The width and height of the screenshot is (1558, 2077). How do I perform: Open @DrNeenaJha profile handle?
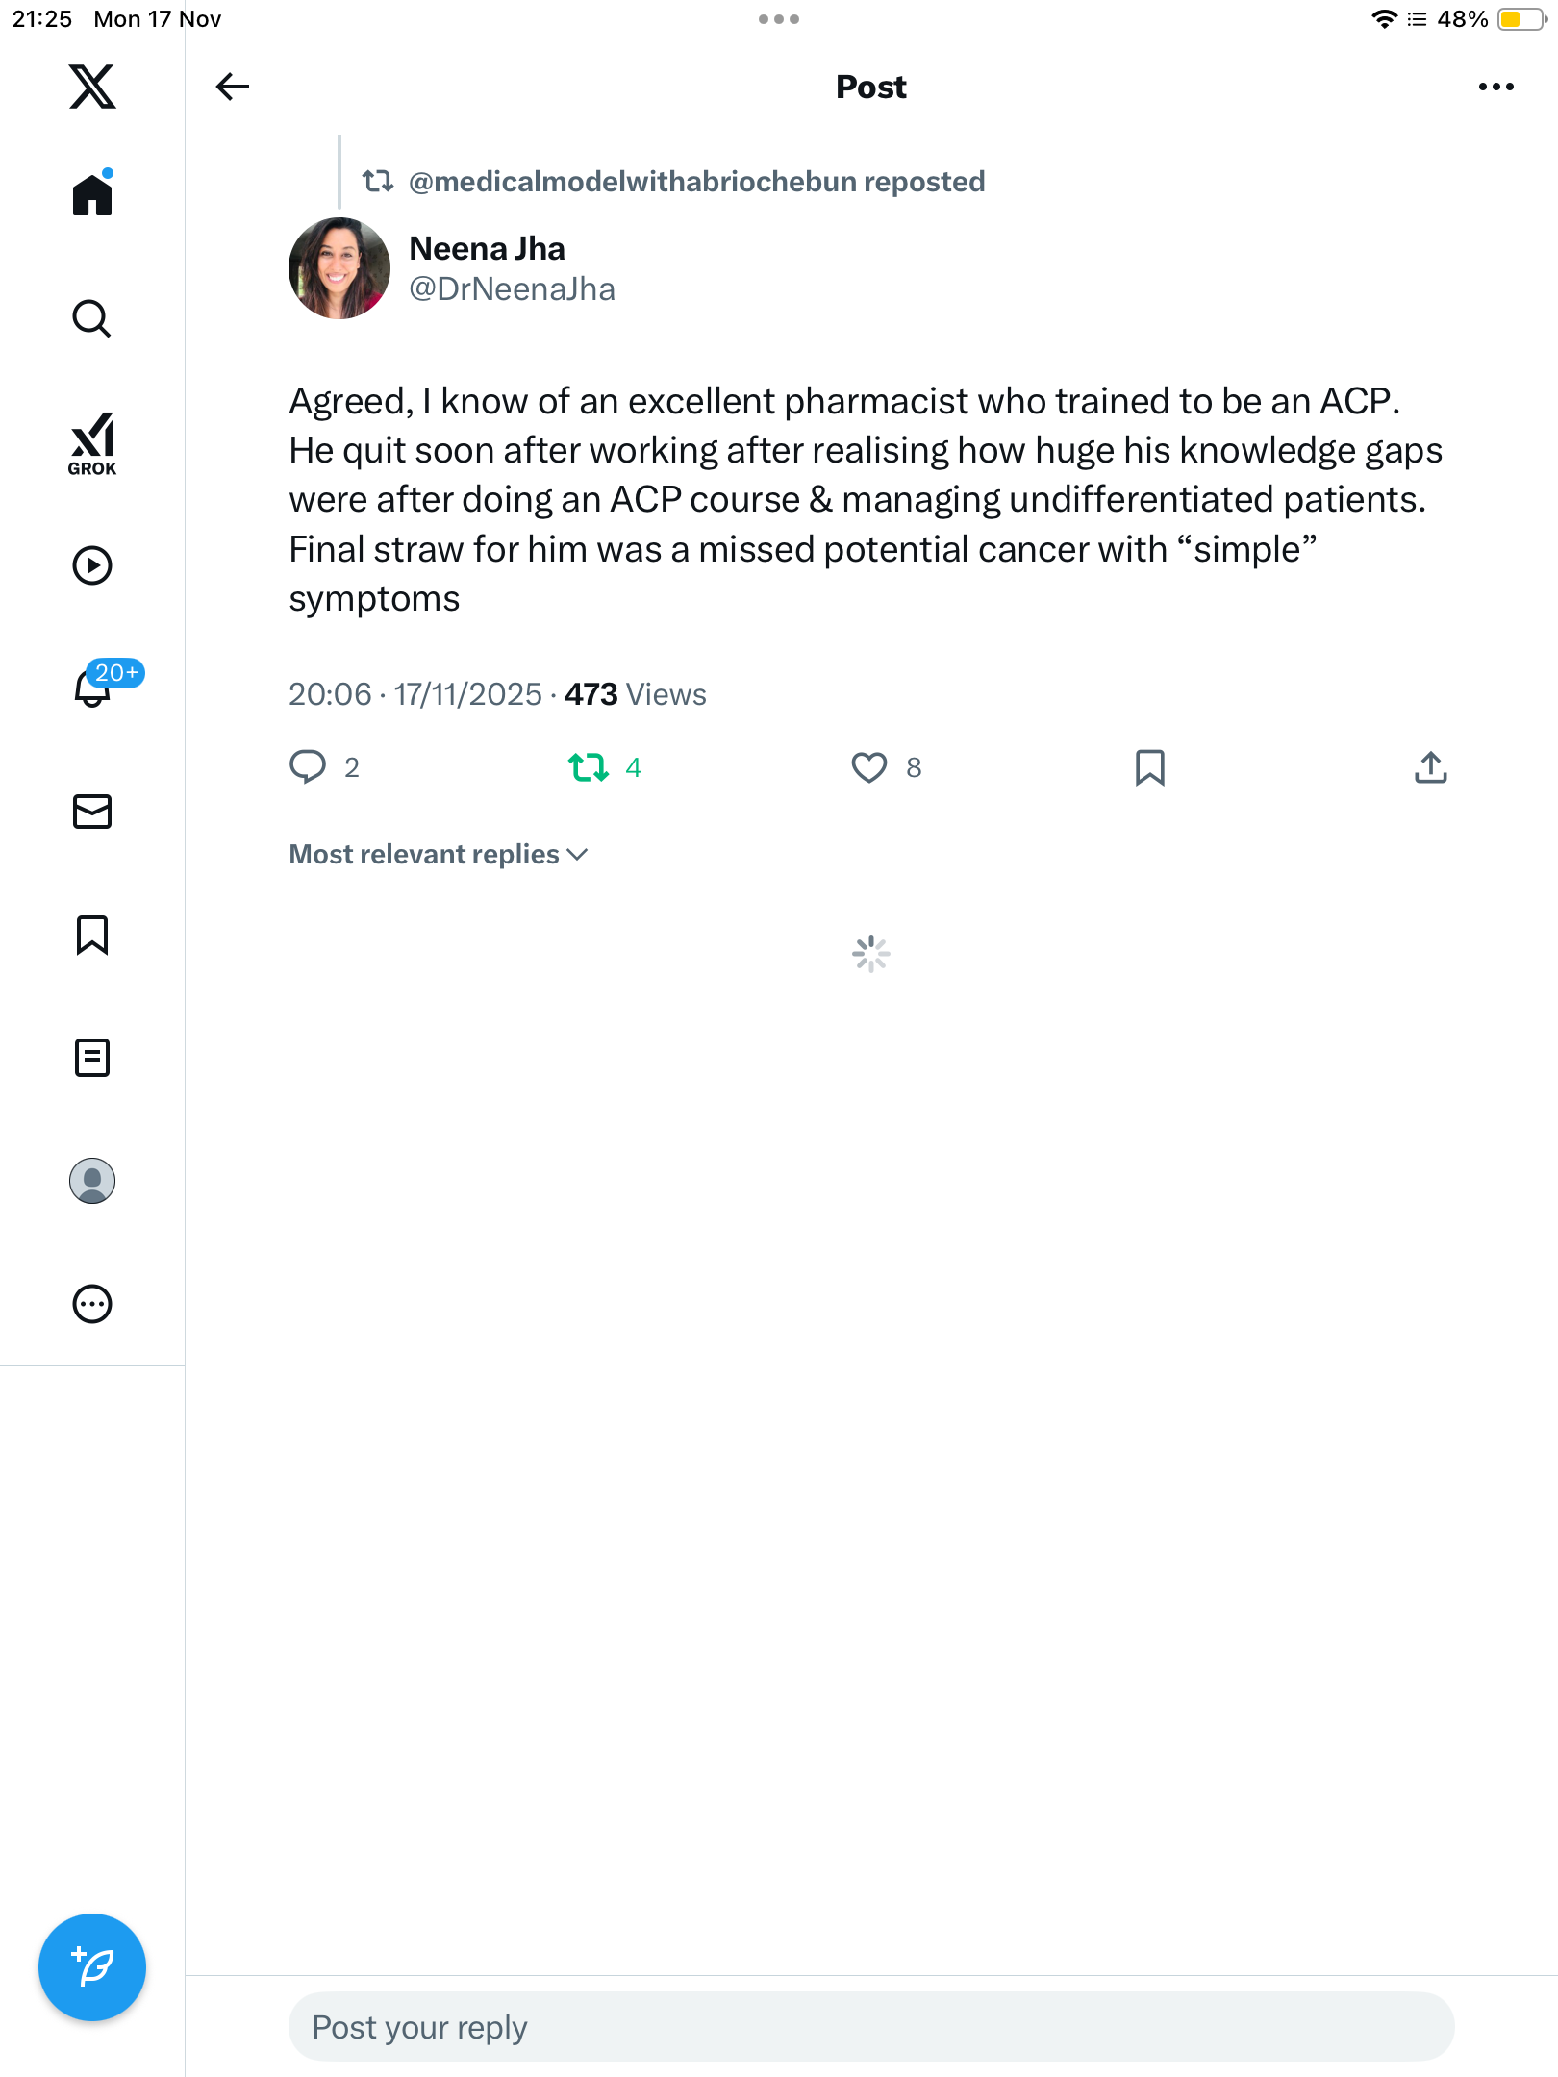coord(512,288)
